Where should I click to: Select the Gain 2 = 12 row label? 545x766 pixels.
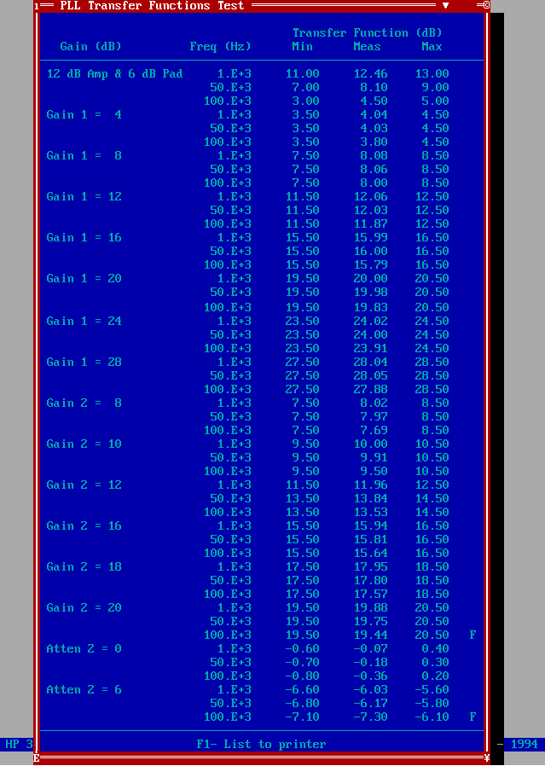84,485
